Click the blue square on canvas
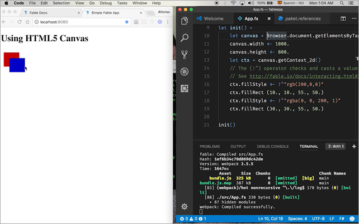Image resolution: width=359 pixels, height=224 pixels. click(x=17, y=65)
